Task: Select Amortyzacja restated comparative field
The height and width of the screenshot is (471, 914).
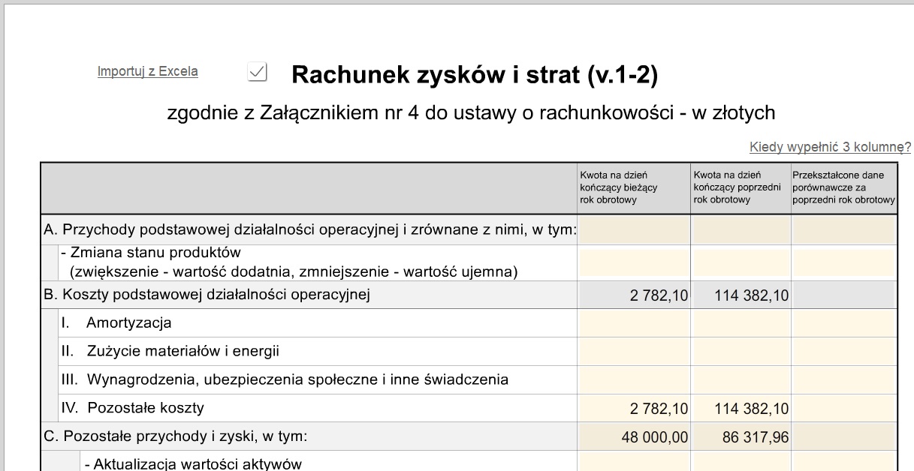Action: pos(844,323)
